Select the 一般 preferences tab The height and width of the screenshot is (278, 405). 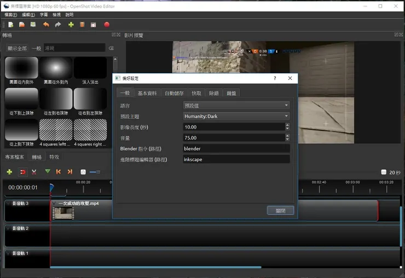pos(125,92)
